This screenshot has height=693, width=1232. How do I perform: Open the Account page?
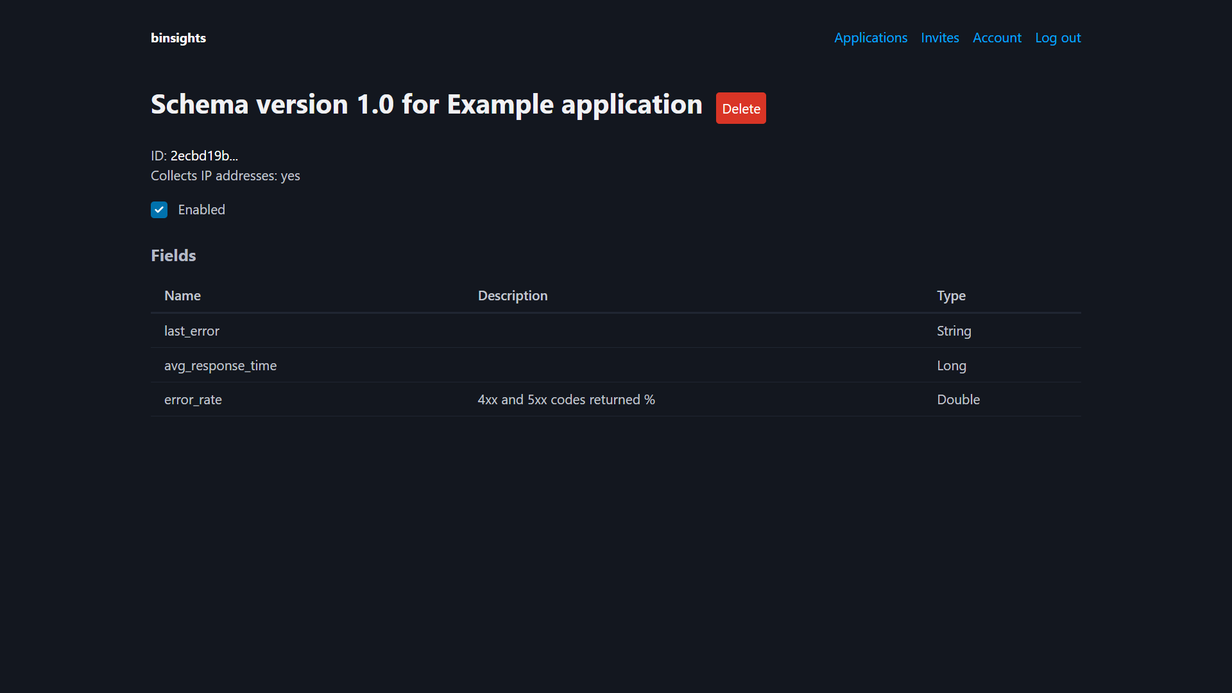997,38
